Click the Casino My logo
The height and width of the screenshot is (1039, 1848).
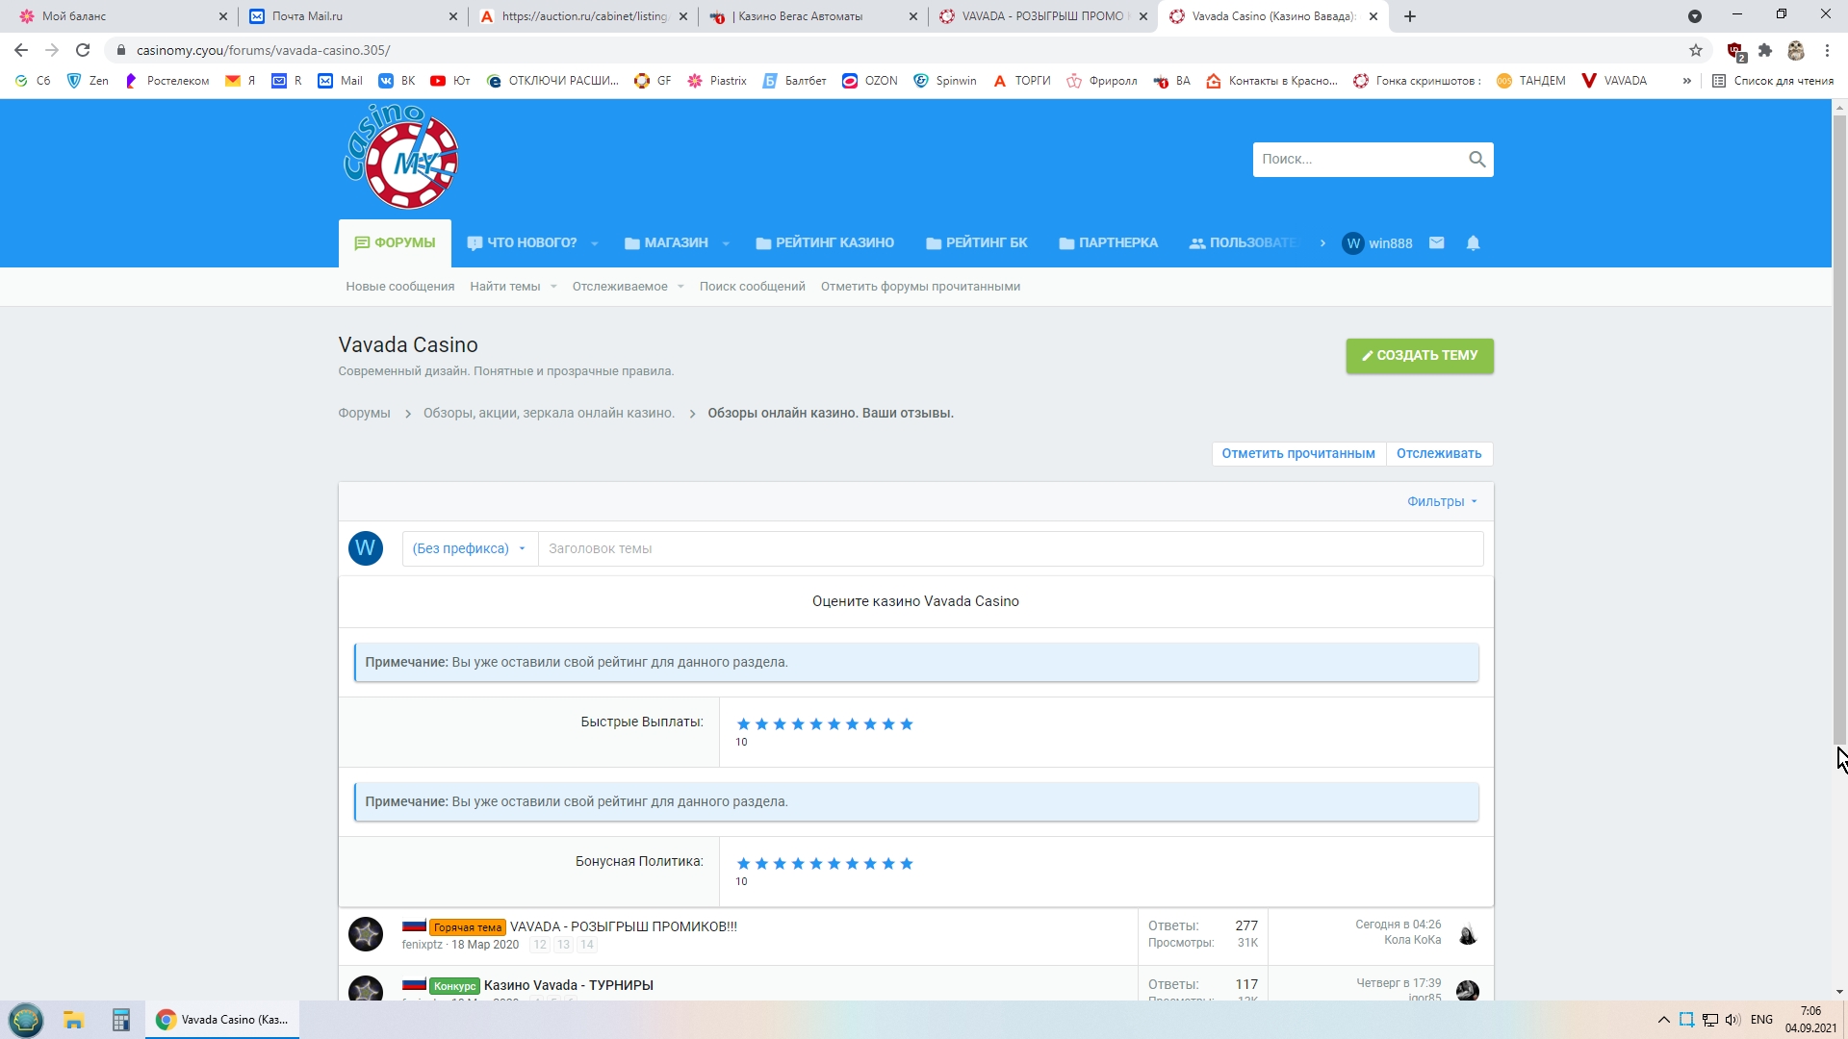402,156
